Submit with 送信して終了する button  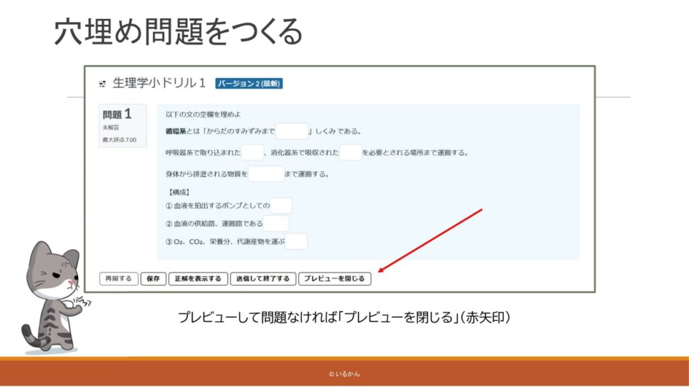coord(262,279)
